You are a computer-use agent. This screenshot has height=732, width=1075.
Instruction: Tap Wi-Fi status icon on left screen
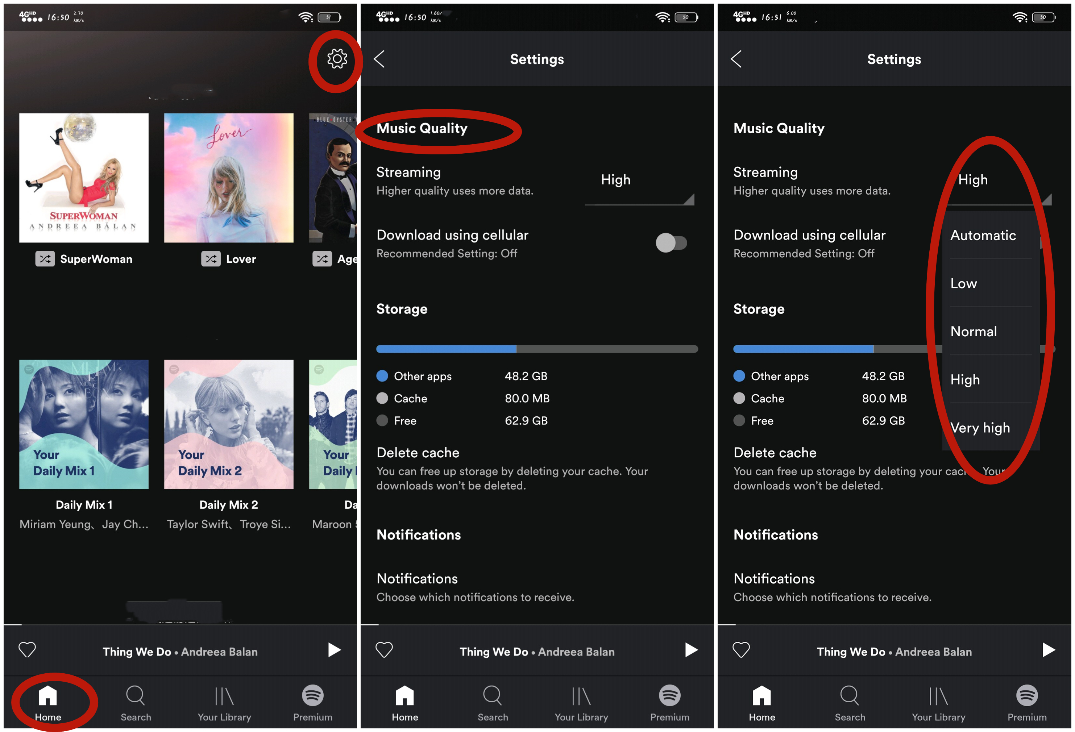pos(305,17)
